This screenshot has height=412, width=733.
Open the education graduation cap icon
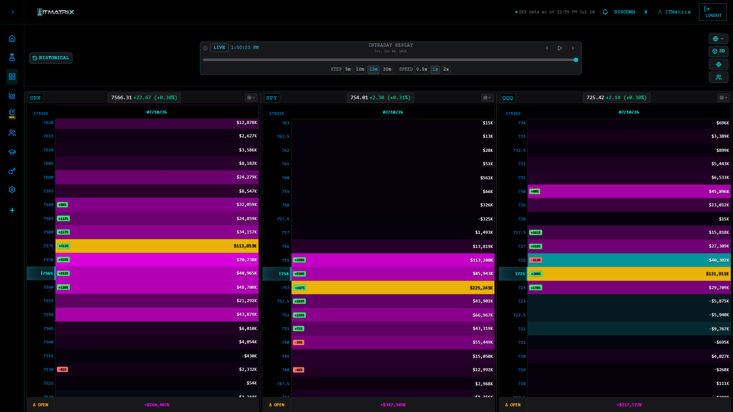[12, 152]
